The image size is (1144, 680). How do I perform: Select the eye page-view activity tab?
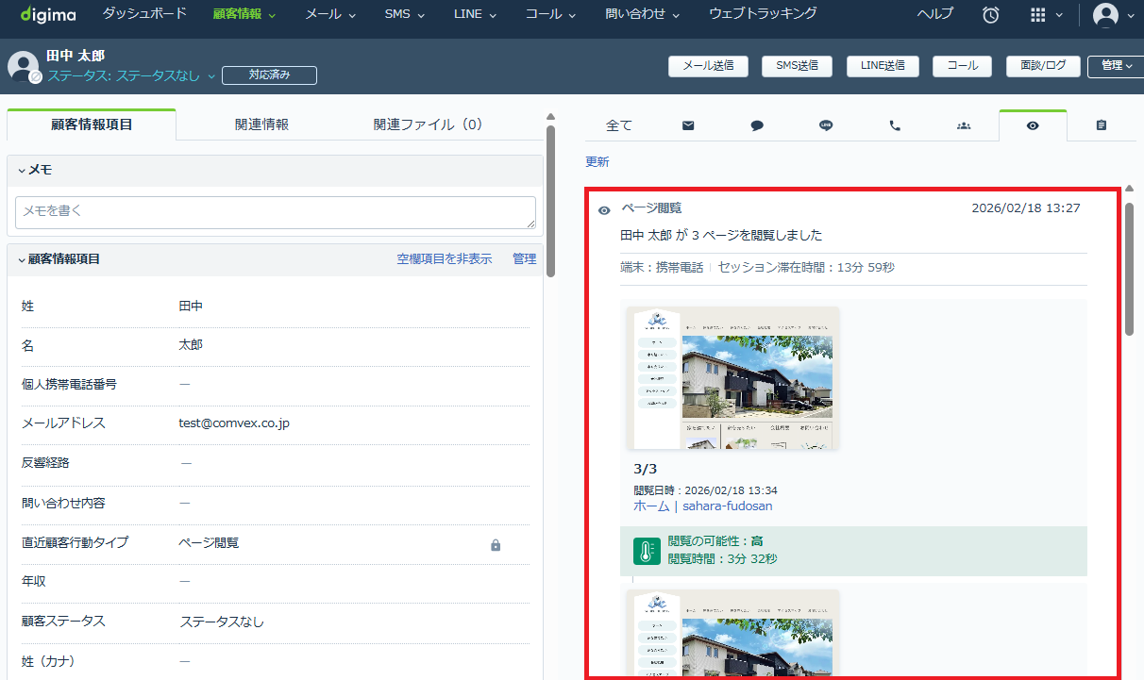click(x=1033, y=125)
